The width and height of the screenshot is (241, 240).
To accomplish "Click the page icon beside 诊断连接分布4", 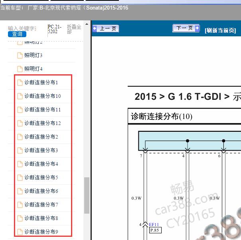I will (x=20, y=164).
